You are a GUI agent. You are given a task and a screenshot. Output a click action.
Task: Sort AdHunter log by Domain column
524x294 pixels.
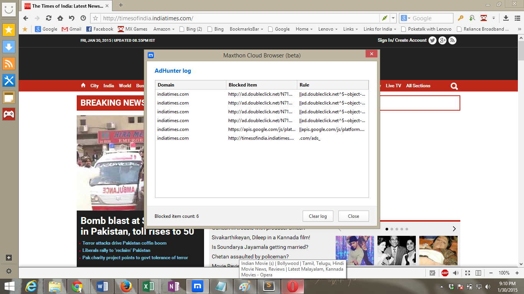click(x=191, y=85)
